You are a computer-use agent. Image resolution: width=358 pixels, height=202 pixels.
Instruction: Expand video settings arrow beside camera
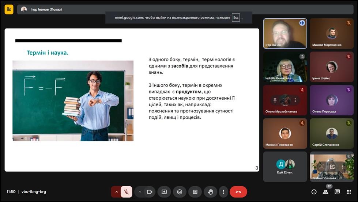[x=140, y=192]
